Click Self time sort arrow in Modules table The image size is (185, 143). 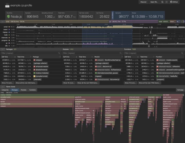[76, 57]
